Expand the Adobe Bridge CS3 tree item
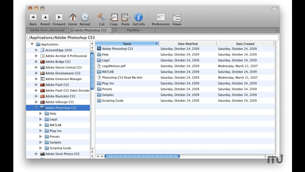 (36, 61)
